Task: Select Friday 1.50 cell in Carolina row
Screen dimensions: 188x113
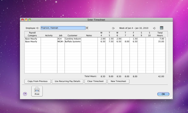Action: (134, 39)
